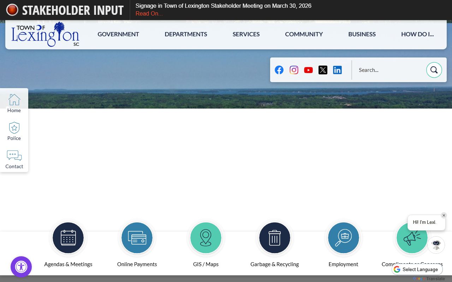The image size is (452, 282).
Task: Open the Employment briefcase icon
Action: click(343, 238)
